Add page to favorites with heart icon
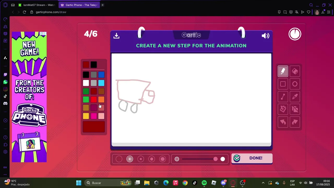This screenshot has height=188, width=334. click(x=308, y=12)
